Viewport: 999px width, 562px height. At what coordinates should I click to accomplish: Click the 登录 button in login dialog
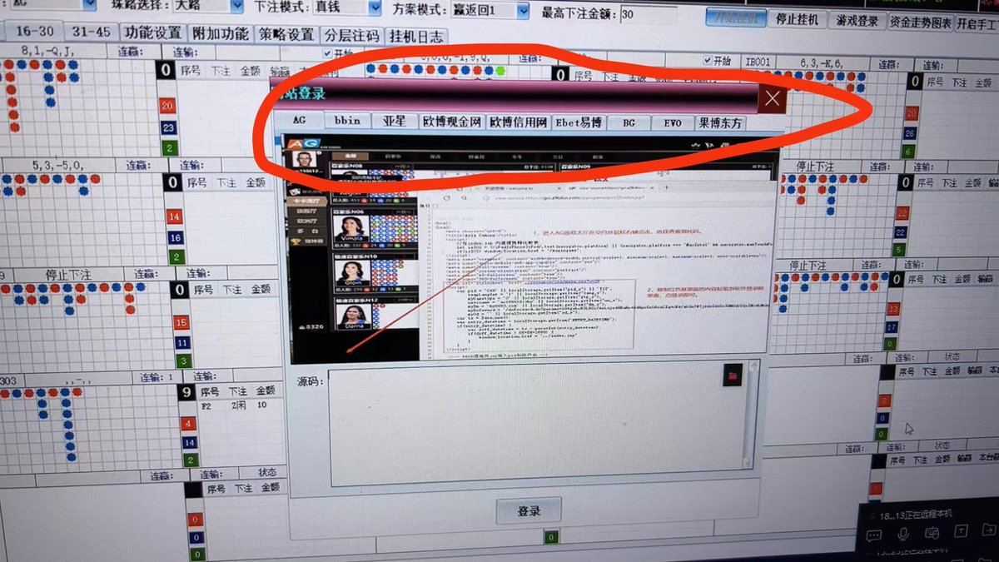click(529, 511)
